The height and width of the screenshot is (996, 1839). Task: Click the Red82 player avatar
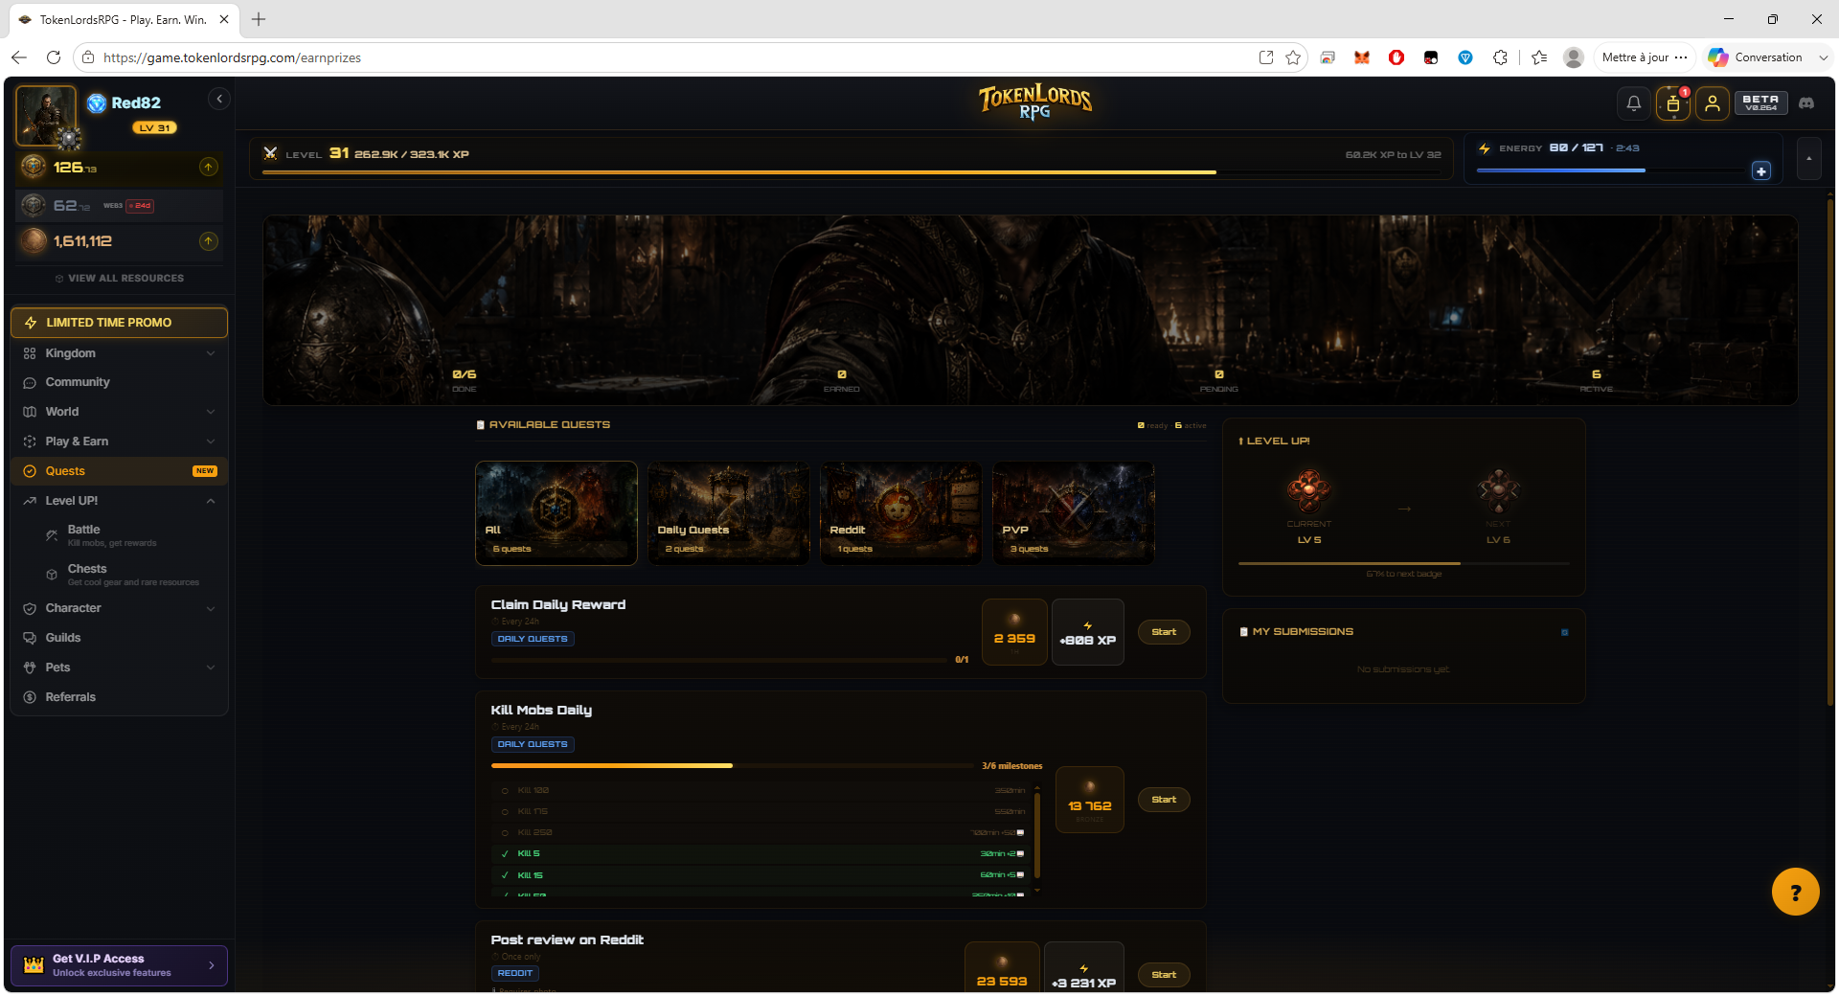(45, 115)
